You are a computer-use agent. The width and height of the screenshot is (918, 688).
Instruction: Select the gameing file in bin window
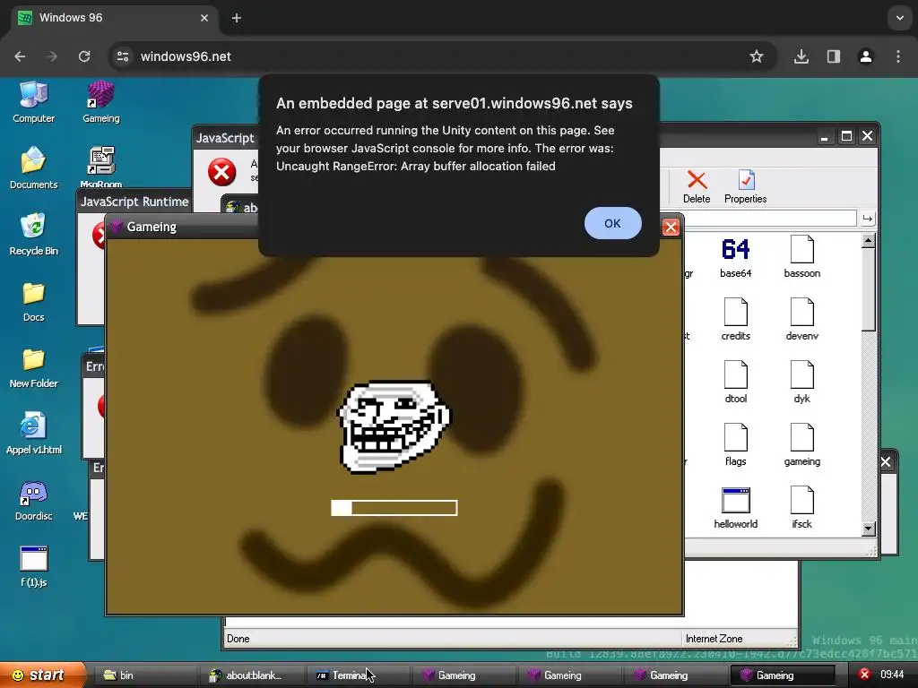[801, 445]
